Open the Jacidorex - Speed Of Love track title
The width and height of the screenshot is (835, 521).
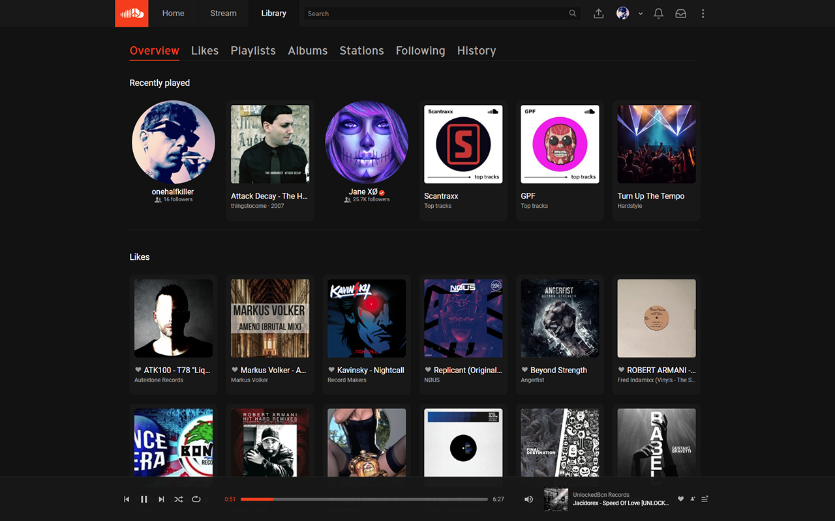coord(621,503)
